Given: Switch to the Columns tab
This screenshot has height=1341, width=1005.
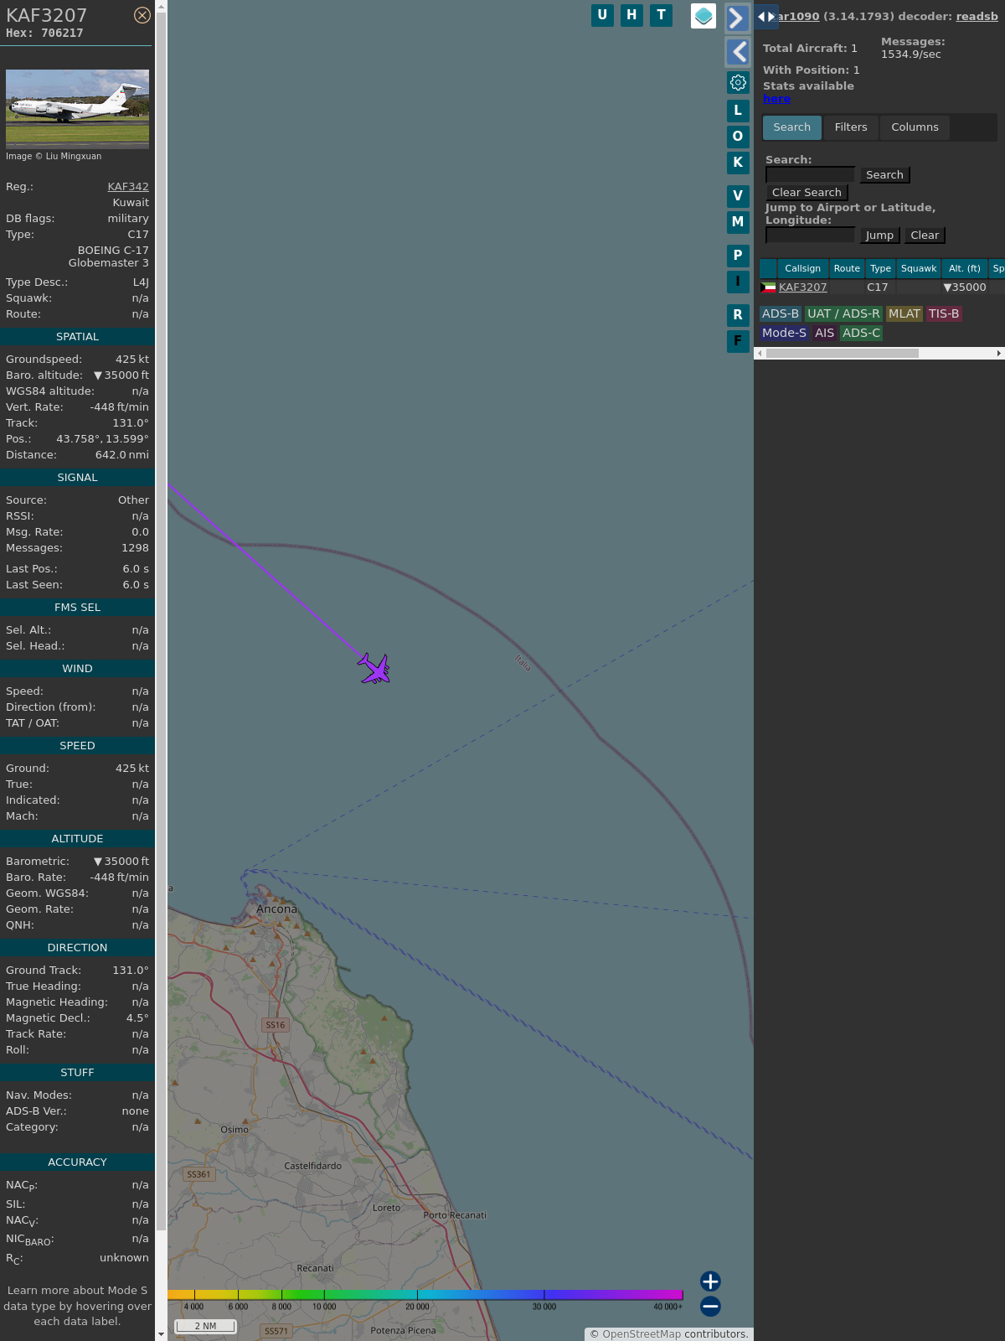Looking at the screenshot, I should pos(915,127).
